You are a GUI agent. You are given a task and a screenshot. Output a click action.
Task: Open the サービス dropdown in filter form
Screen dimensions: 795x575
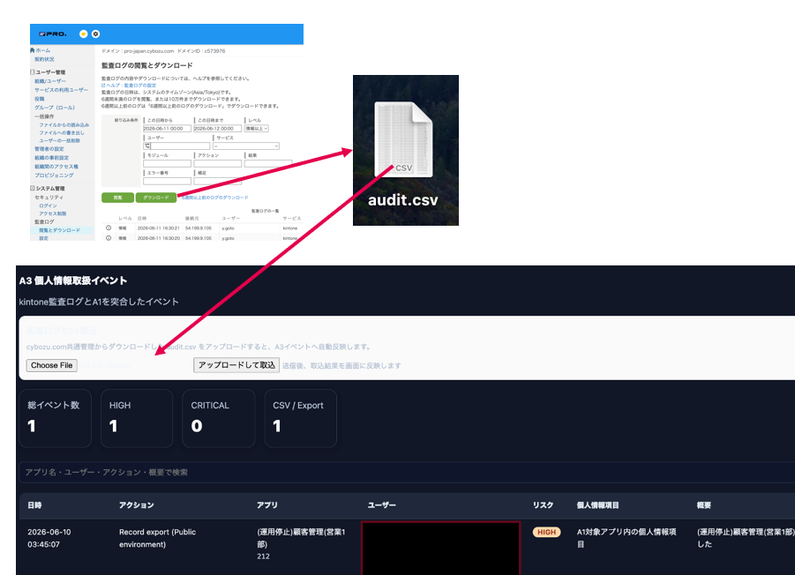[246, 146]
